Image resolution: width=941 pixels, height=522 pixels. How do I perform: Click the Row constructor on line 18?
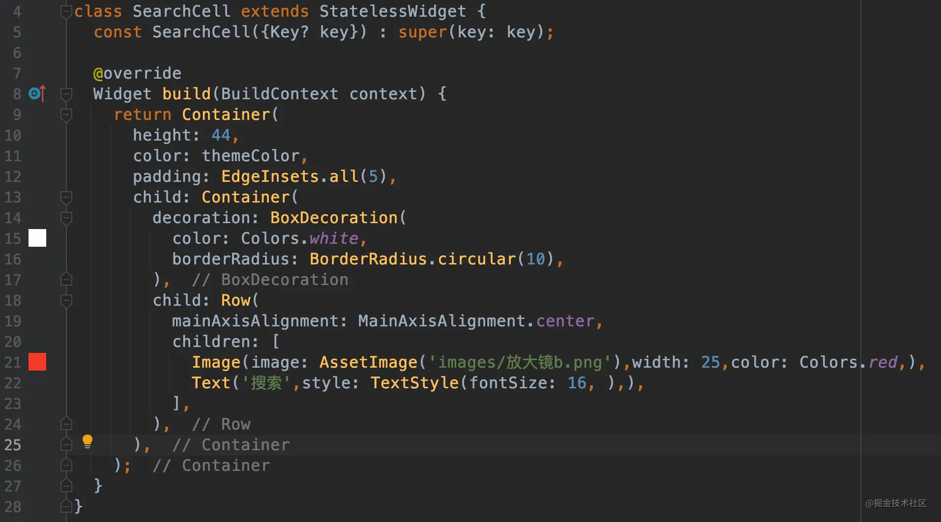tap(236, 300)
